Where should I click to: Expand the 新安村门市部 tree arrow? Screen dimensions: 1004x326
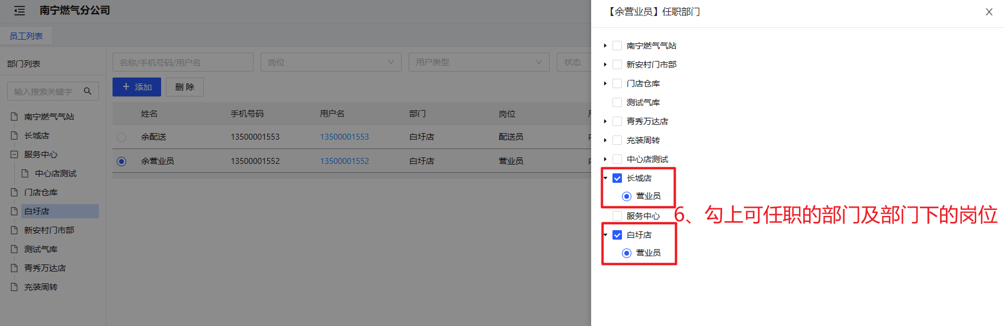[605, 64]
